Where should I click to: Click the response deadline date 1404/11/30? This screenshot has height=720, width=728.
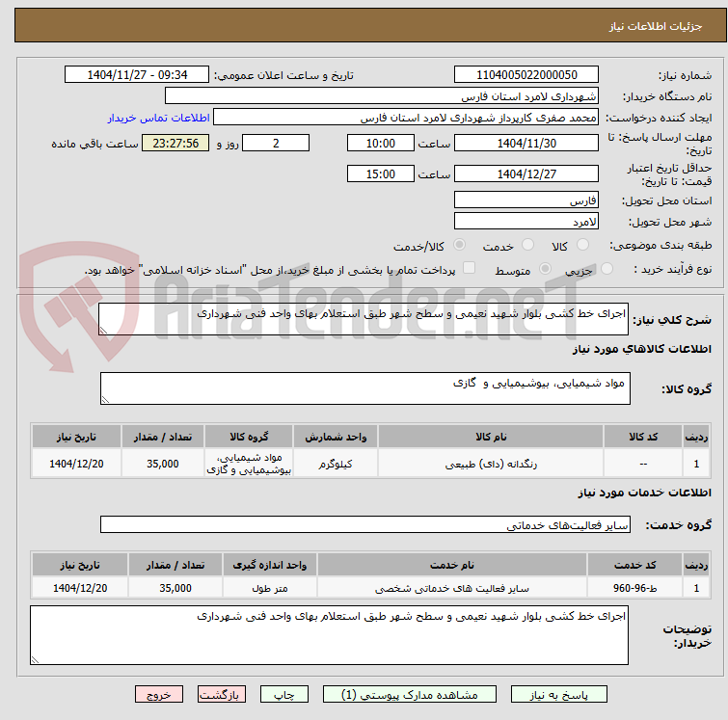526,143
